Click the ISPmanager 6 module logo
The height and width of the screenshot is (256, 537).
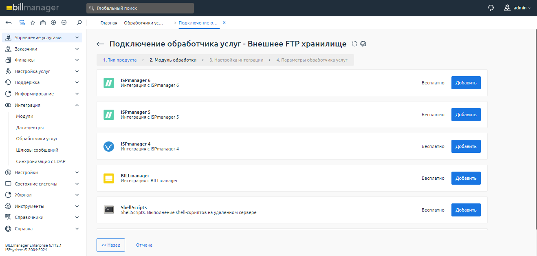click(108, 83)
